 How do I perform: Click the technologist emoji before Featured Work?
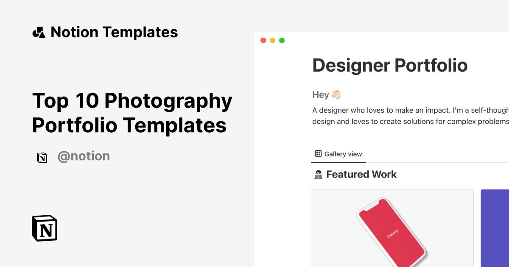point(318,174)
